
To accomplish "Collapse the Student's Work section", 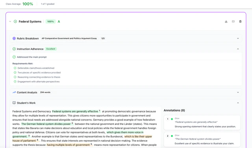I will coord(238,103).
